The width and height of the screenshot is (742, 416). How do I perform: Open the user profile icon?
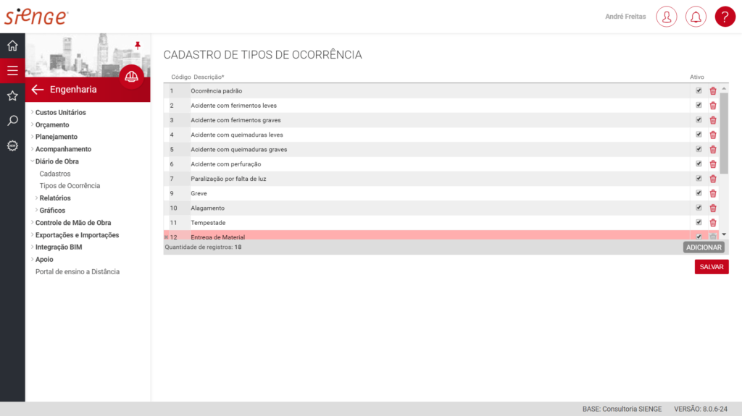click(666, 17)
